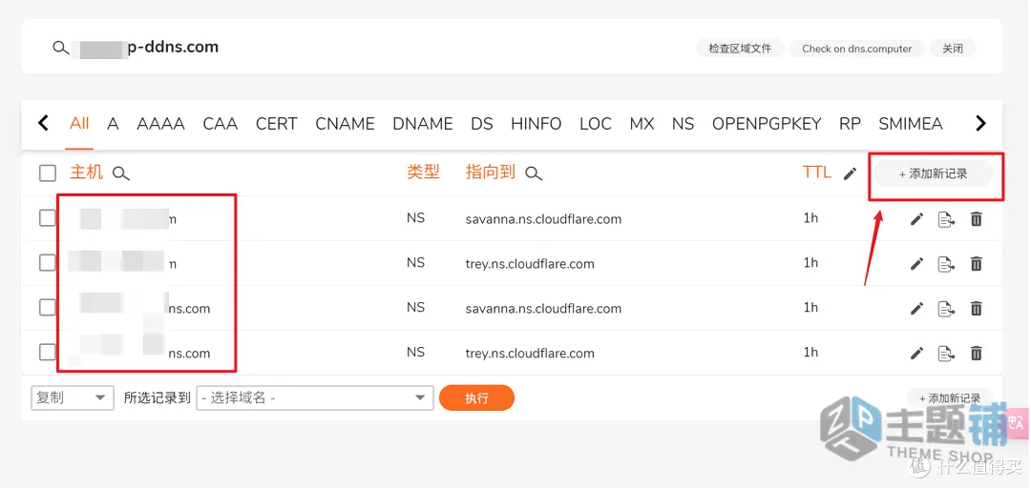The height and width of the screenshot is (488, 1031).
Task: Edit the second savanna.ns.cloudflare.com record
Action: click(916, 308)
